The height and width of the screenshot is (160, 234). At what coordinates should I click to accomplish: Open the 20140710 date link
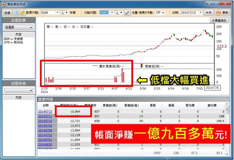pos(45,121)
